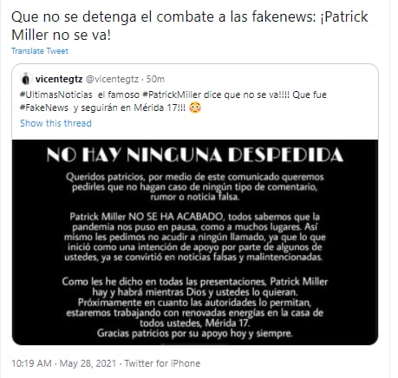Click the Queridos patricios paragraph in image
398x378 pixels.
195,186
